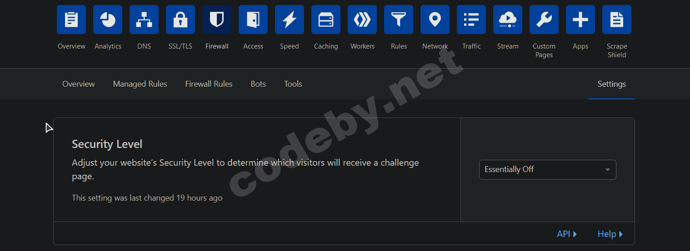Image resolution: width=690 pixels, height=251 pixels.
Task: Open the Overview clipboard icon
Action: click(x=71, y=20)
